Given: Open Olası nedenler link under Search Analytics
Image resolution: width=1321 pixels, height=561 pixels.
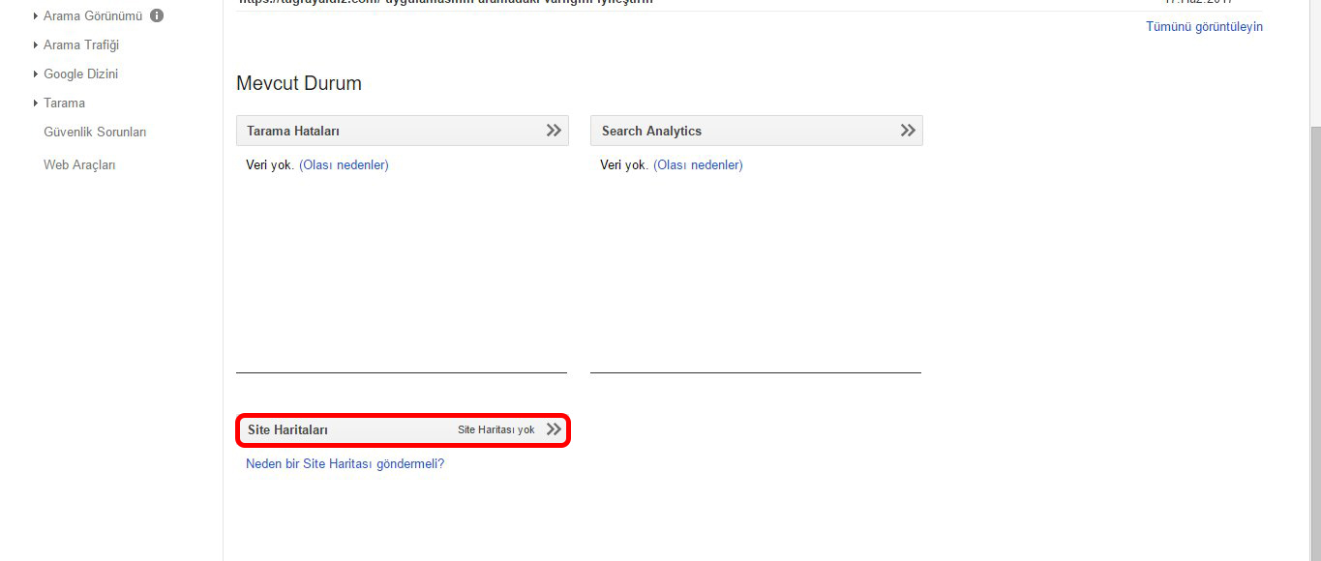Looking at the screenshot, I should point(698,164).
